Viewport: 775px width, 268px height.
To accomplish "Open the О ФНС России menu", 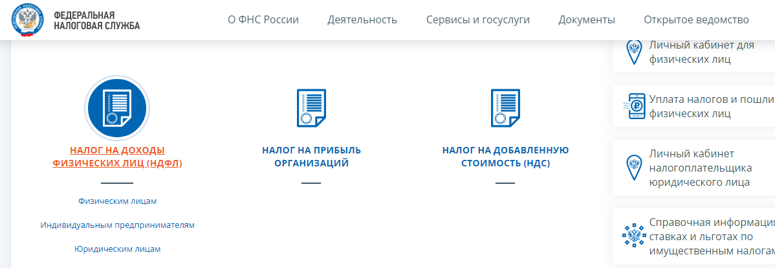I will 263,20.
